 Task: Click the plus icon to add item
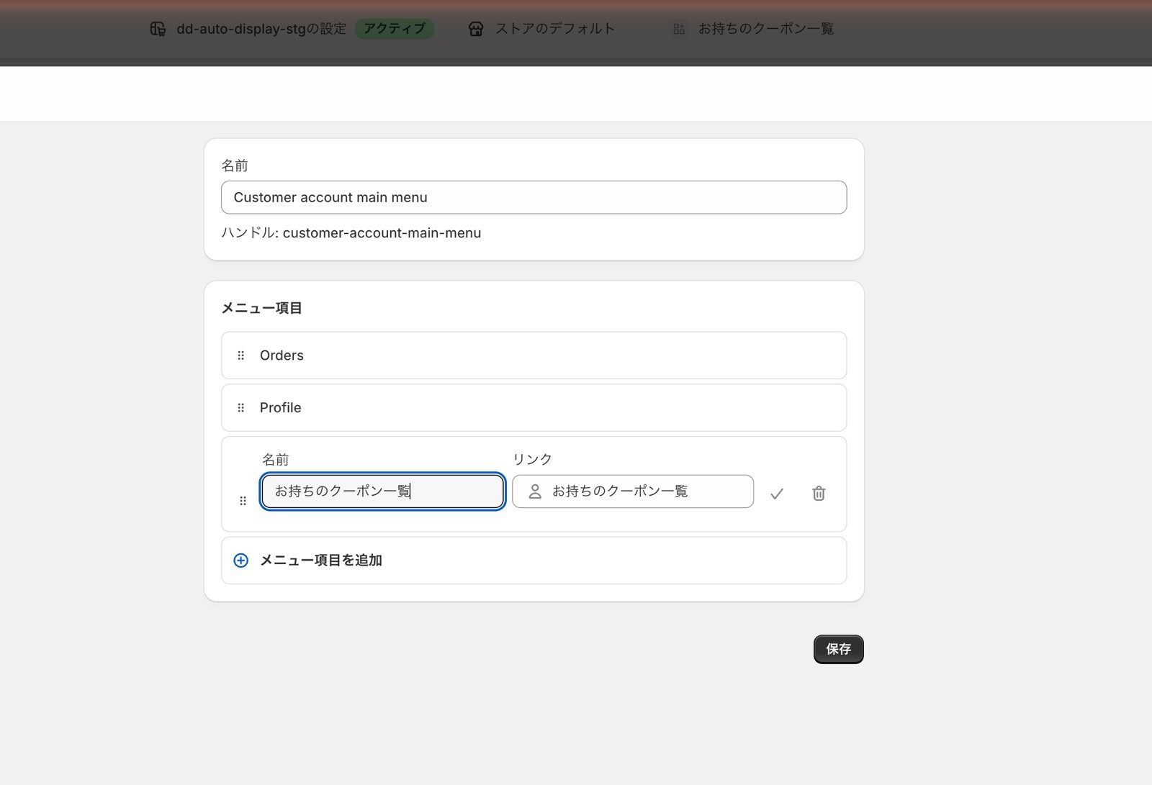click(x=241, y=561)
